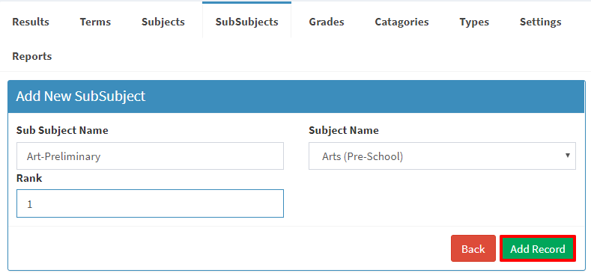This screenshot has height=276, width=591.
Task: Click the red Back button
Action: point(473,248)
